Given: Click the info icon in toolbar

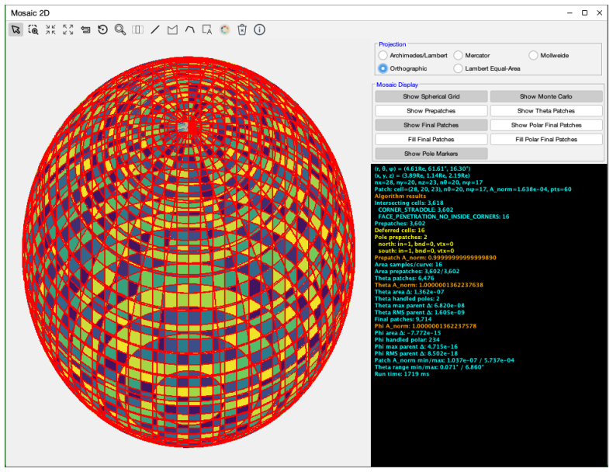Looking at the screenshot, I should tap(260, 29).
